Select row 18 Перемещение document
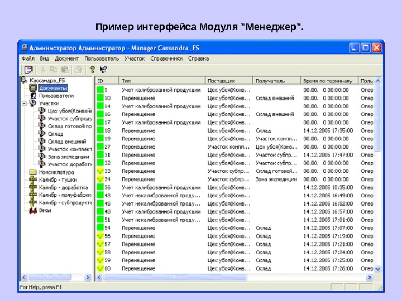Viewport: 402px width, 301px height. point(234,130)
